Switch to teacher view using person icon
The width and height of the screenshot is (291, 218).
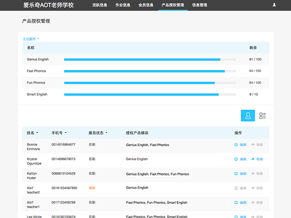248,116
